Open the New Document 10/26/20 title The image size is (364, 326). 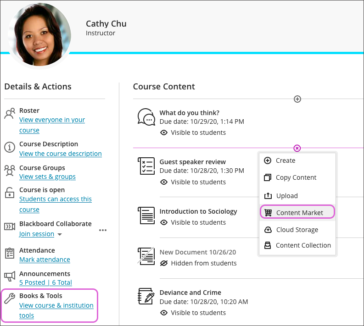[197, 252]
